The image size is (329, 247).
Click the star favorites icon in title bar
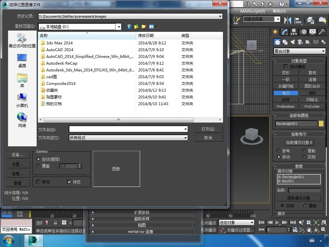tap(271, 4)
